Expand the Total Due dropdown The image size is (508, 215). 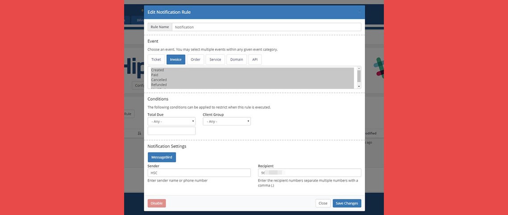point(171,121)
